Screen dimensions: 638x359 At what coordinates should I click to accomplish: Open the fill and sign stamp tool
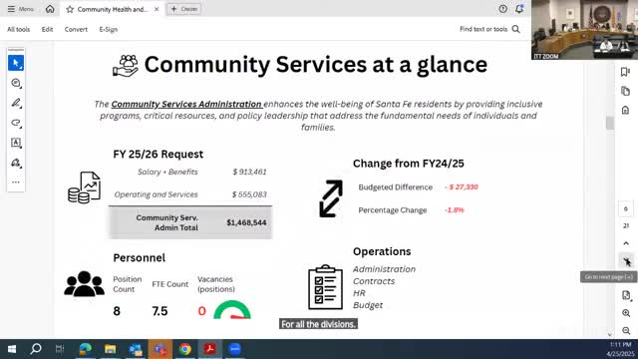tap(16, 163)
